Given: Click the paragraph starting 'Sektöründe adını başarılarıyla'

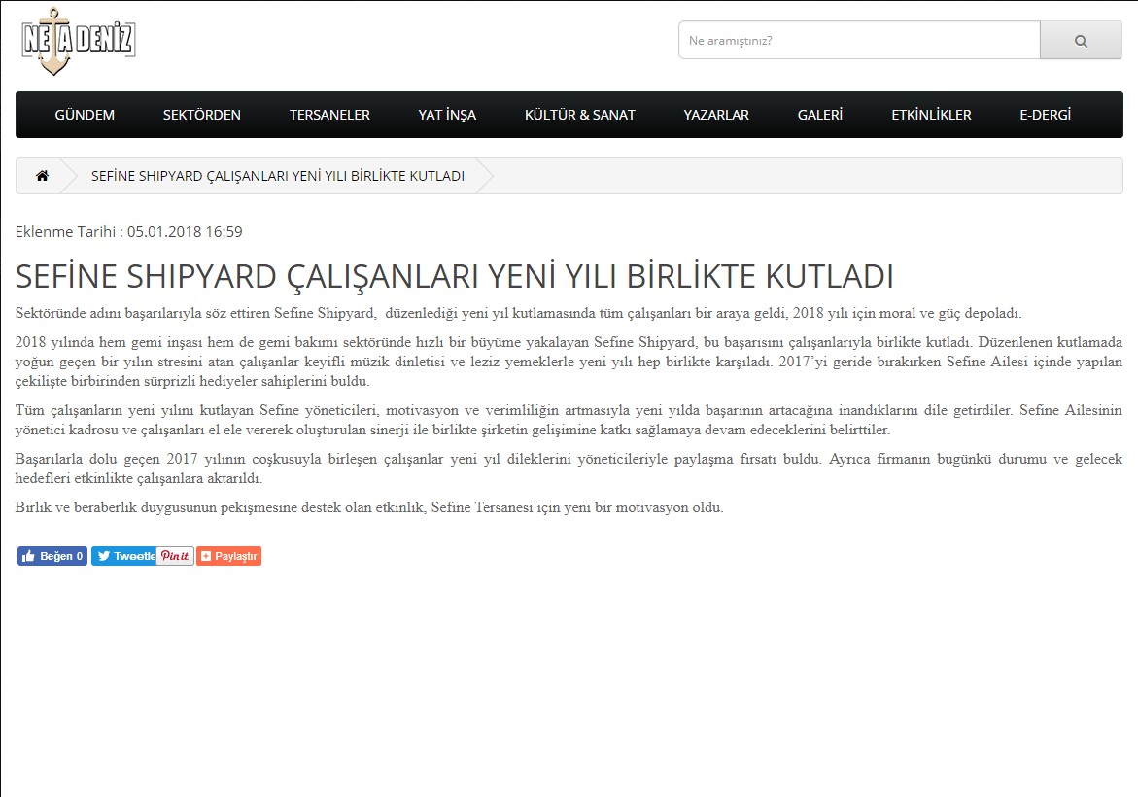Looking at the screenshot, I should (518, 314).
